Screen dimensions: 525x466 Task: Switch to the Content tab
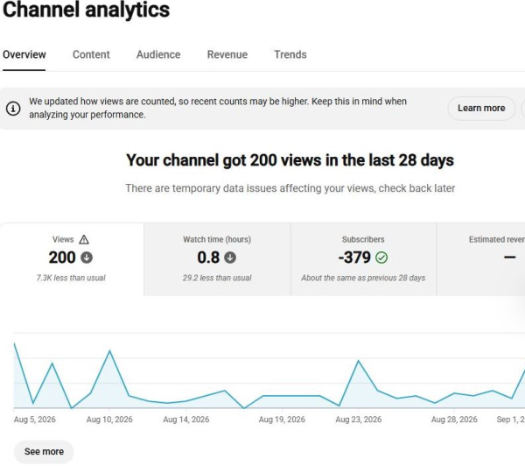[x=91, y=54]
